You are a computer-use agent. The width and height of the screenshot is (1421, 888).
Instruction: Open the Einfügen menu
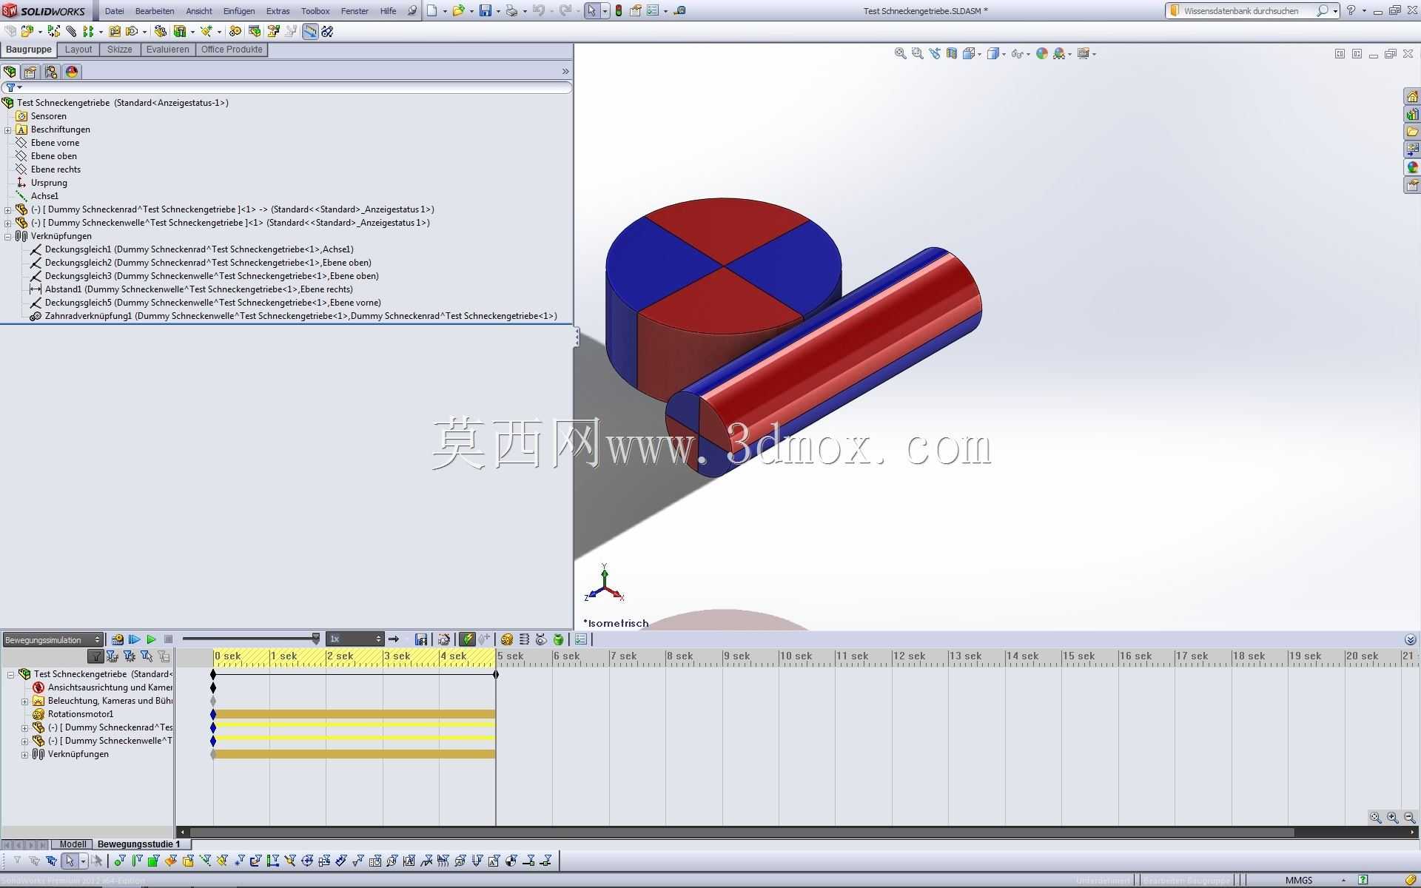[239, 11]
